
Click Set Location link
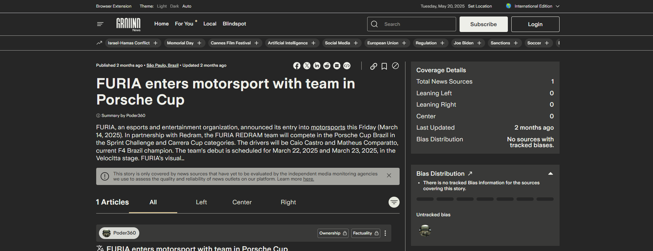coord(480,6)
